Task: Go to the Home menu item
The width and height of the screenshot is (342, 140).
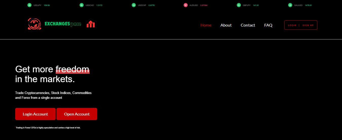Action: coord(206,25)
